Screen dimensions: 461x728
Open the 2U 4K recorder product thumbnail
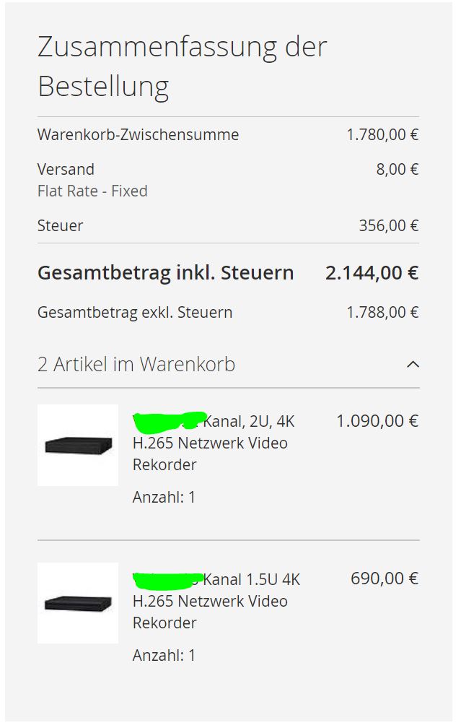coord(78,445)
